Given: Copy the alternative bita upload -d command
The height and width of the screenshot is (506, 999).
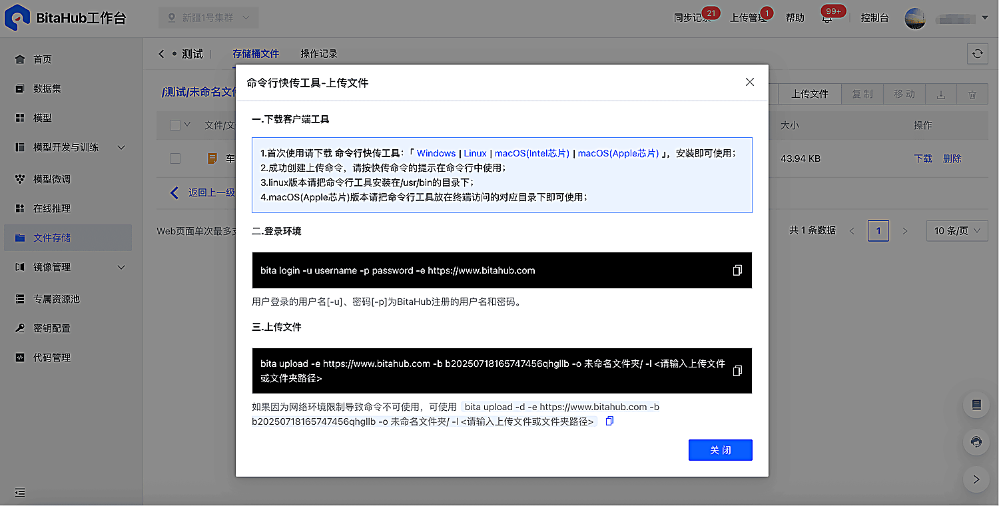Looking at the screenshot, I should (609, 421).
